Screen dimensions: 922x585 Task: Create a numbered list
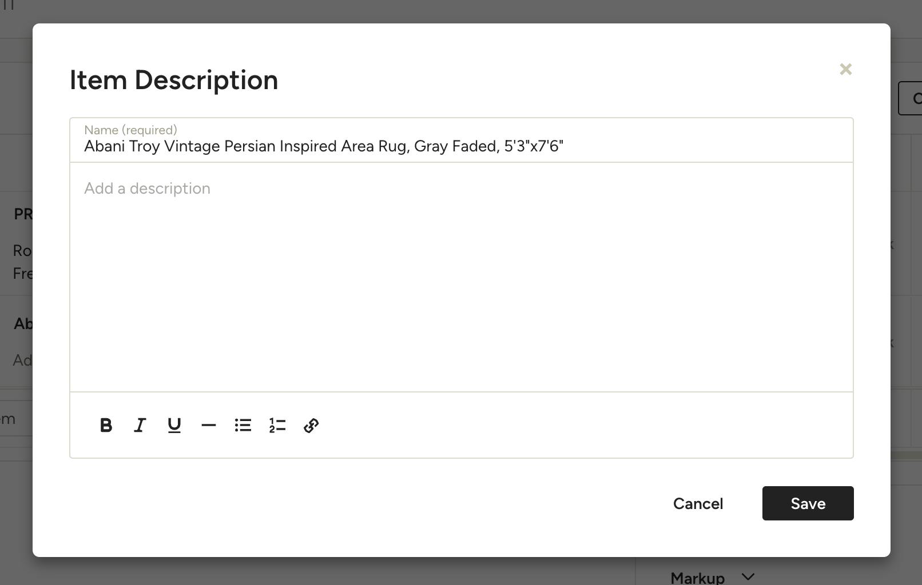(277, 425)
